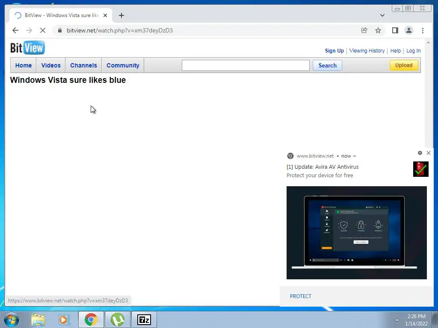Screen dimensions: 438x328
Task: Show hidden system tray icons arrow
Action: pos(397,320)
